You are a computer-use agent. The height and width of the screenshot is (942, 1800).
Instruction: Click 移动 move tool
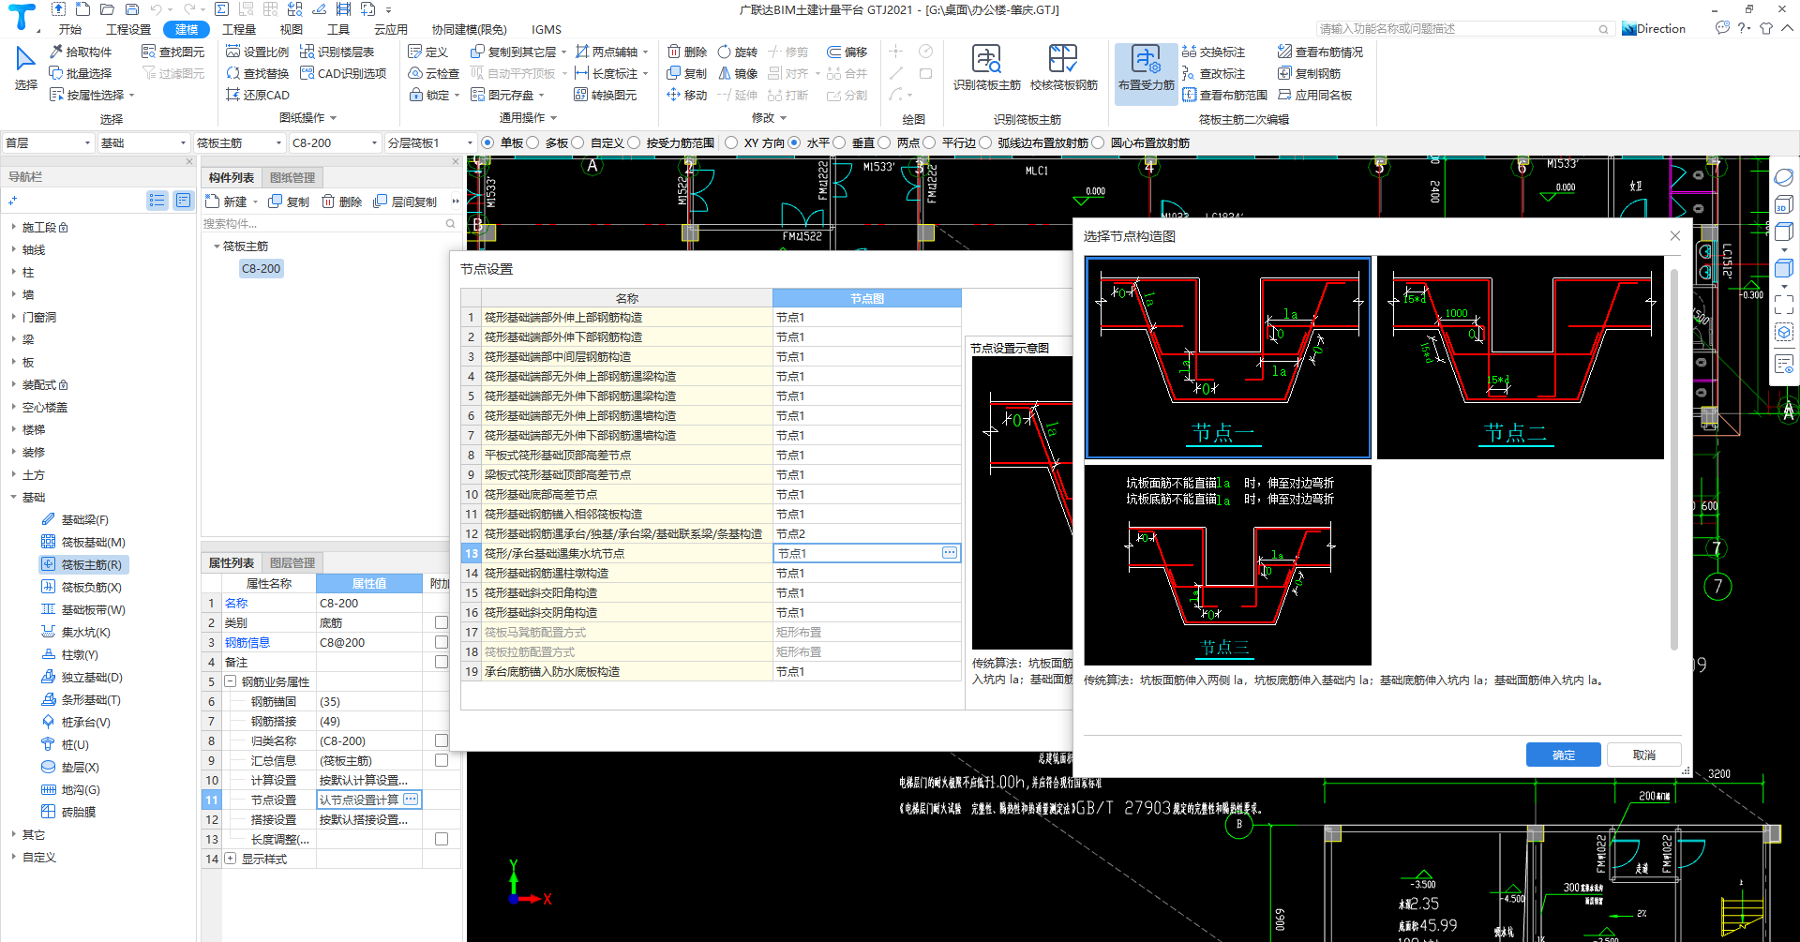(x=687, y=95)
